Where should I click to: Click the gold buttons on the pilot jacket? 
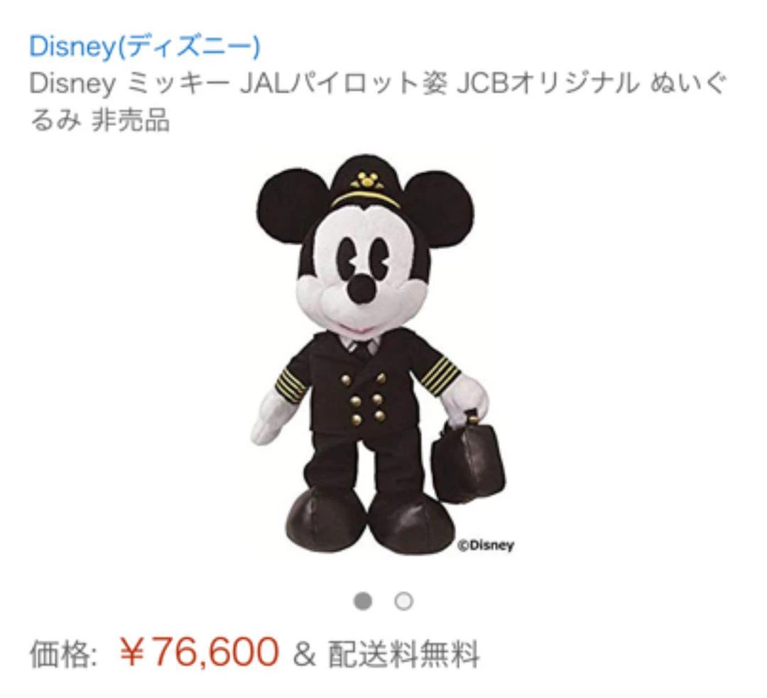(x=366, y=397)
